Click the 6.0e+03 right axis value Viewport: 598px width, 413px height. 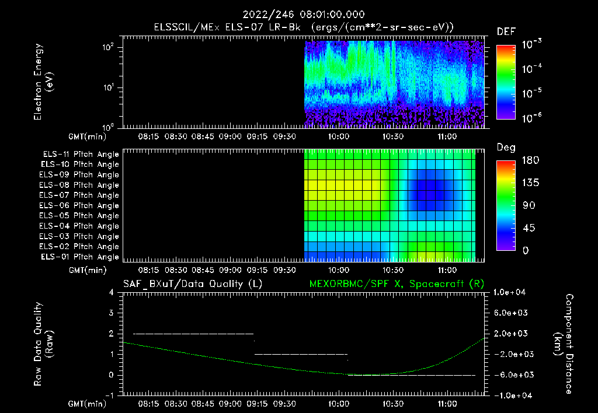click(511, 313)
